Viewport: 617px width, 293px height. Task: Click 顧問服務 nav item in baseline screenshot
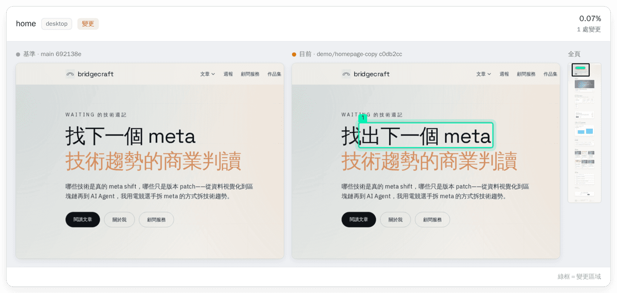[x=250, y=74]
